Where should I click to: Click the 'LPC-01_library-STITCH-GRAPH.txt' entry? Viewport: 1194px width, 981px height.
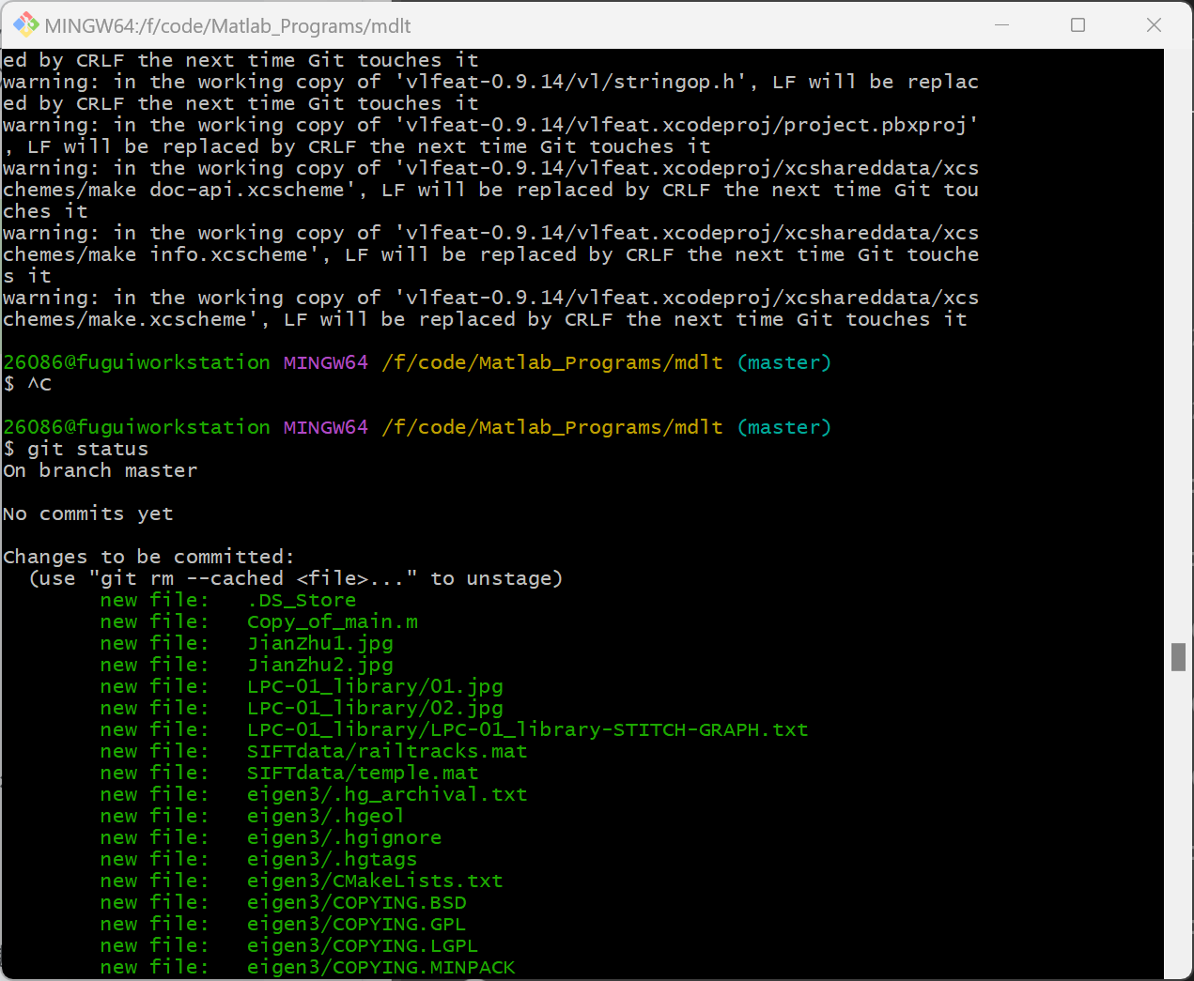point(528,729)
